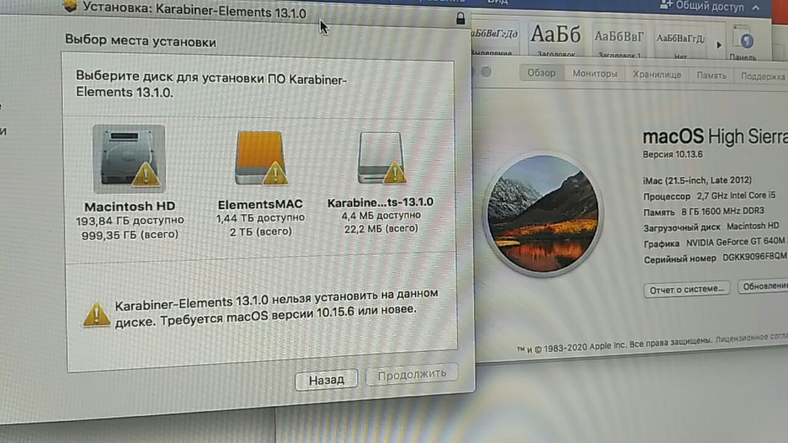Click the Версия 10.13.6 text
The height and width of the screenshot is (443, 788).
click(x=673, y=154)
